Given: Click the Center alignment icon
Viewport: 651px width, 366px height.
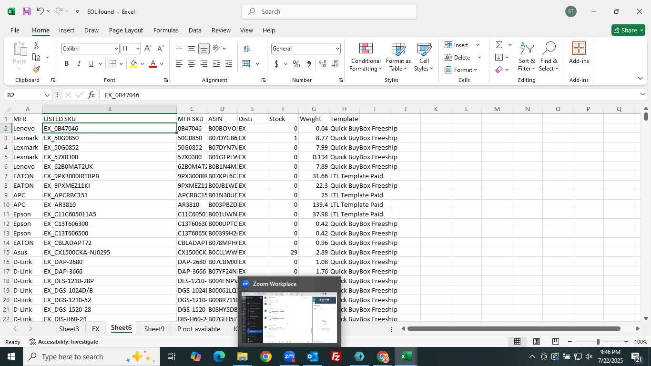Looking at the screenshot, I should [x=192, y=64].
